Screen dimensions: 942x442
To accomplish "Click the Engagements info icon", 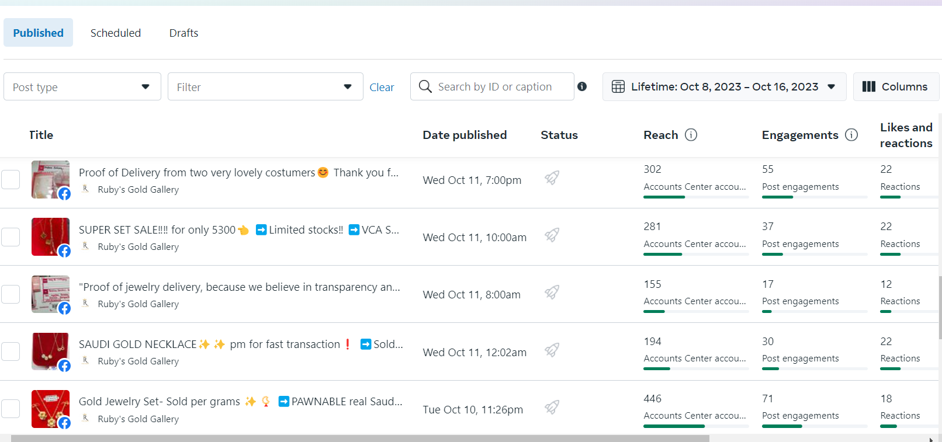I will [851, 135].
